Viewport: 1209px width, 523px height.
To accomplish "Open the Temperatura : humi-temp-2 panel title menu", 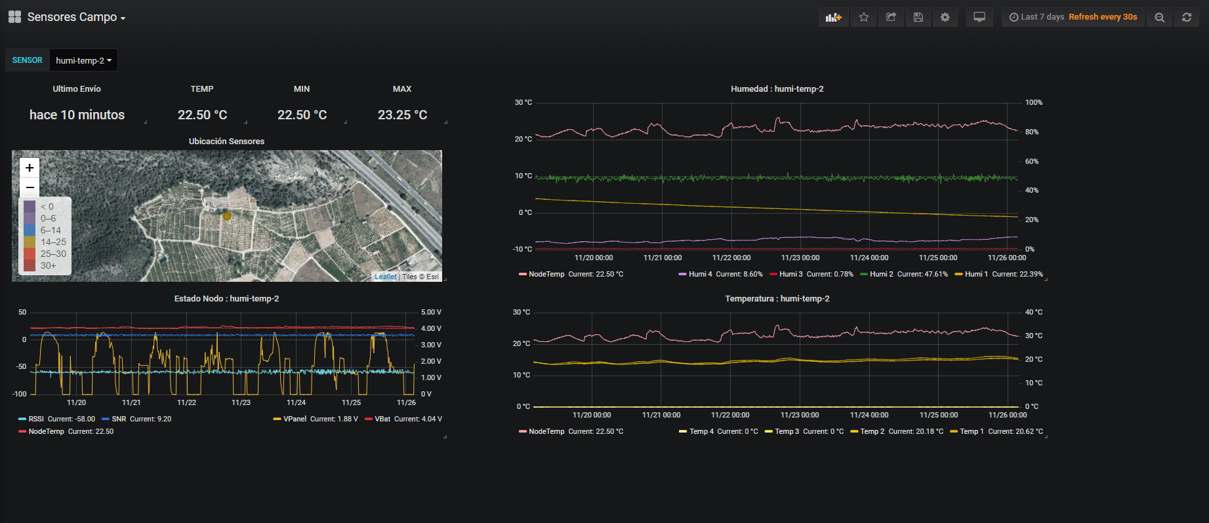I will pyautogui.click(x=777, y=298).
